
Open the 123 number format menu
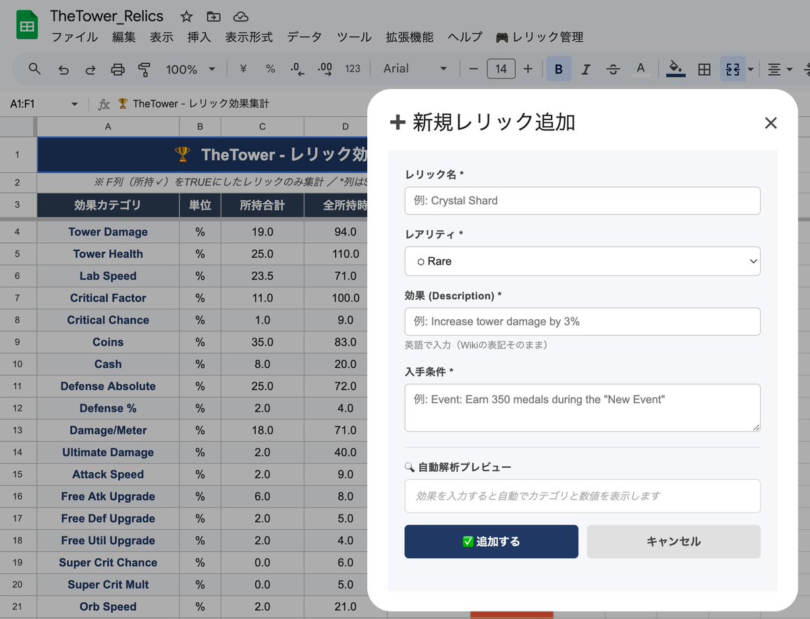tap(352, 69)
